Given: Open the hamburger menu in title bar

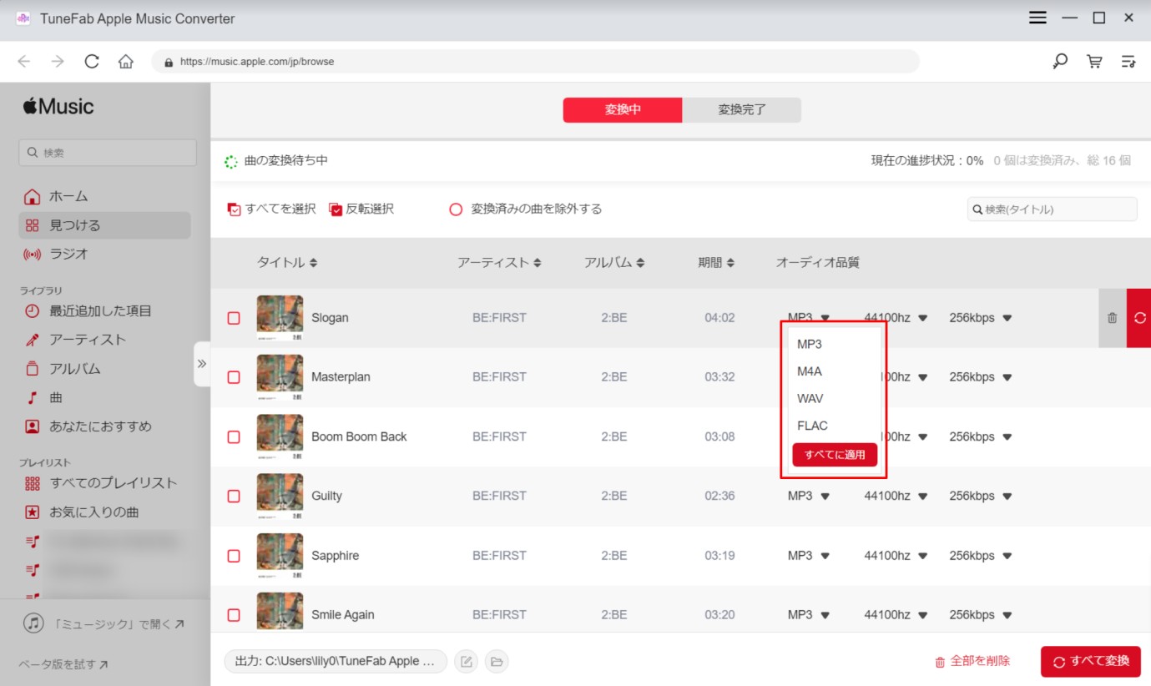Looking at the screenshot, I should click(1037, 18).
